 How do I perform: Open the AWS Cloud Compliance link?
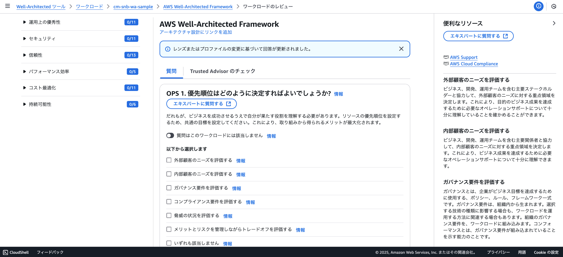pyautogui.click(x=474, y=64)
